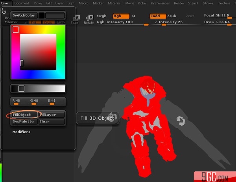The width and height of the screenshot is (236, 182).
Task: Open the Texture menu
Action: point(224,3)
